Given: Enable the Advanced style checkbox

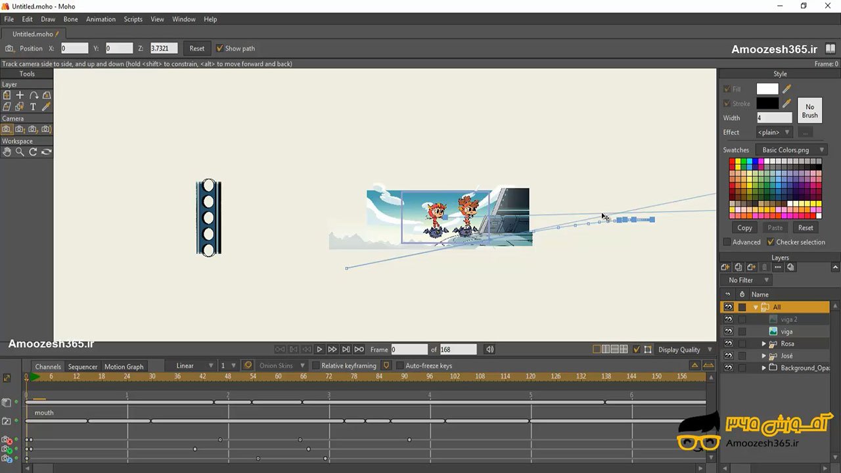Looking at the screenshot, I should pyautogui.click(x=727, y=242).
